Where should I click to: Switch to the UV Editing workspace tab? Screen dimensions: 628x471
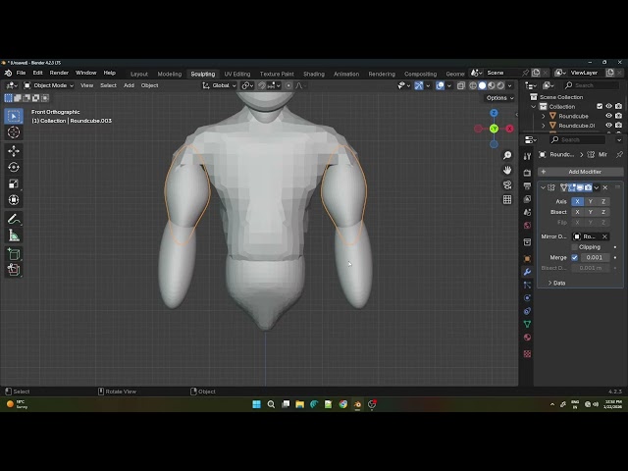click(237, 74)
